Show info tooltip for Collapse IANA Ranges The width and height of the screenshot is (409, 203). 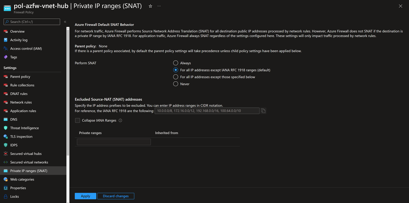click(120, 120)
